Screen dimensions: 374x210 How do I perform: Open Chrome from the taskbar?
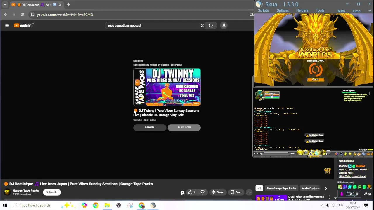(96, 205)
